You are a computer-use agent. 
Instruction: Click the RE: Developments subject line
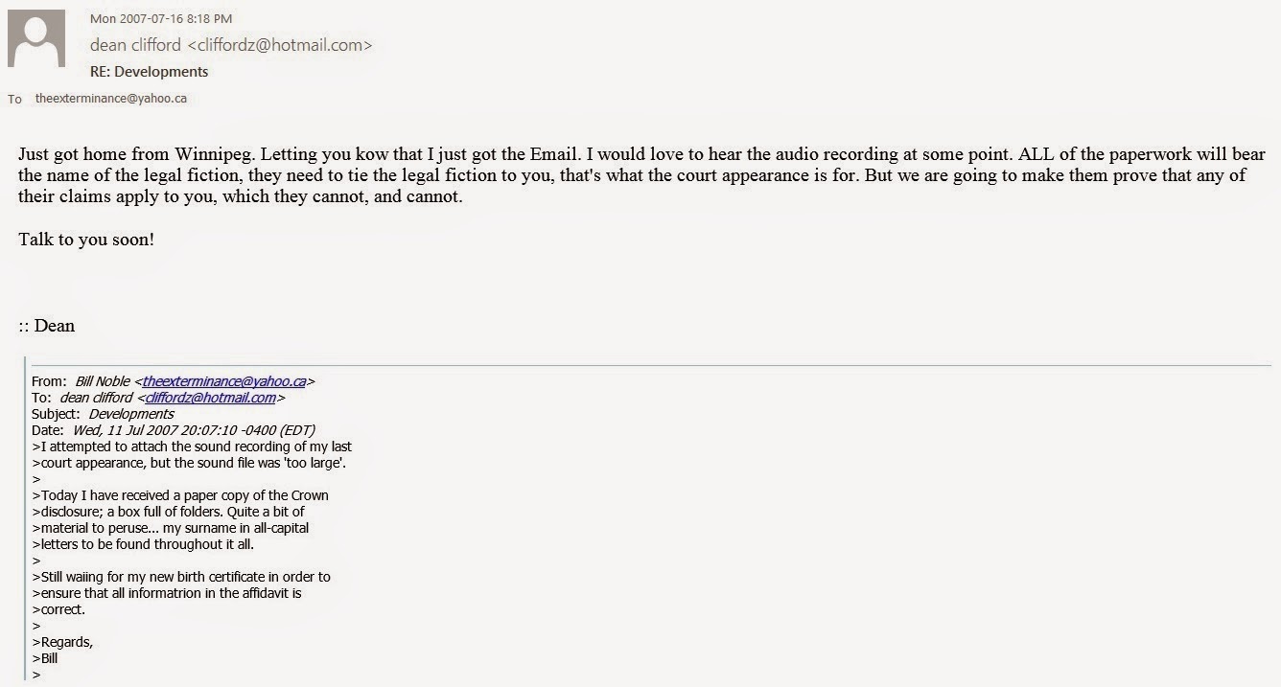tap(149, 72)
